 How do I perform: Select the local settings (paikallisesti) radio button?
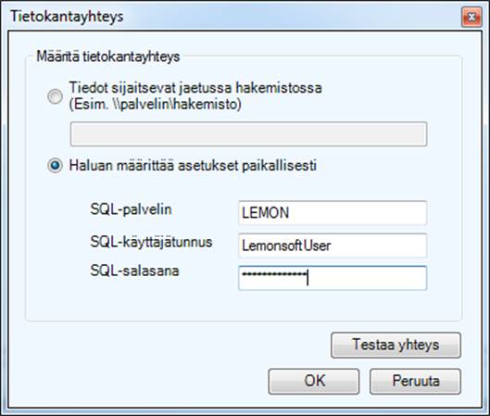(x=55, y=165)
